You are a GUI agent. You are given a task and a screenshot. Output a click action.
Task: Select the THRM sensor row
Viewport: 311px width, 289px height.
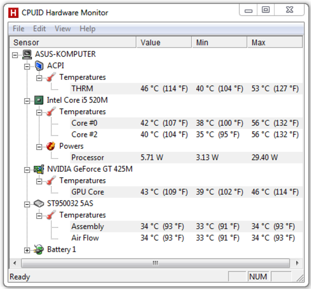pyautogui.click(x=186, y=89)
